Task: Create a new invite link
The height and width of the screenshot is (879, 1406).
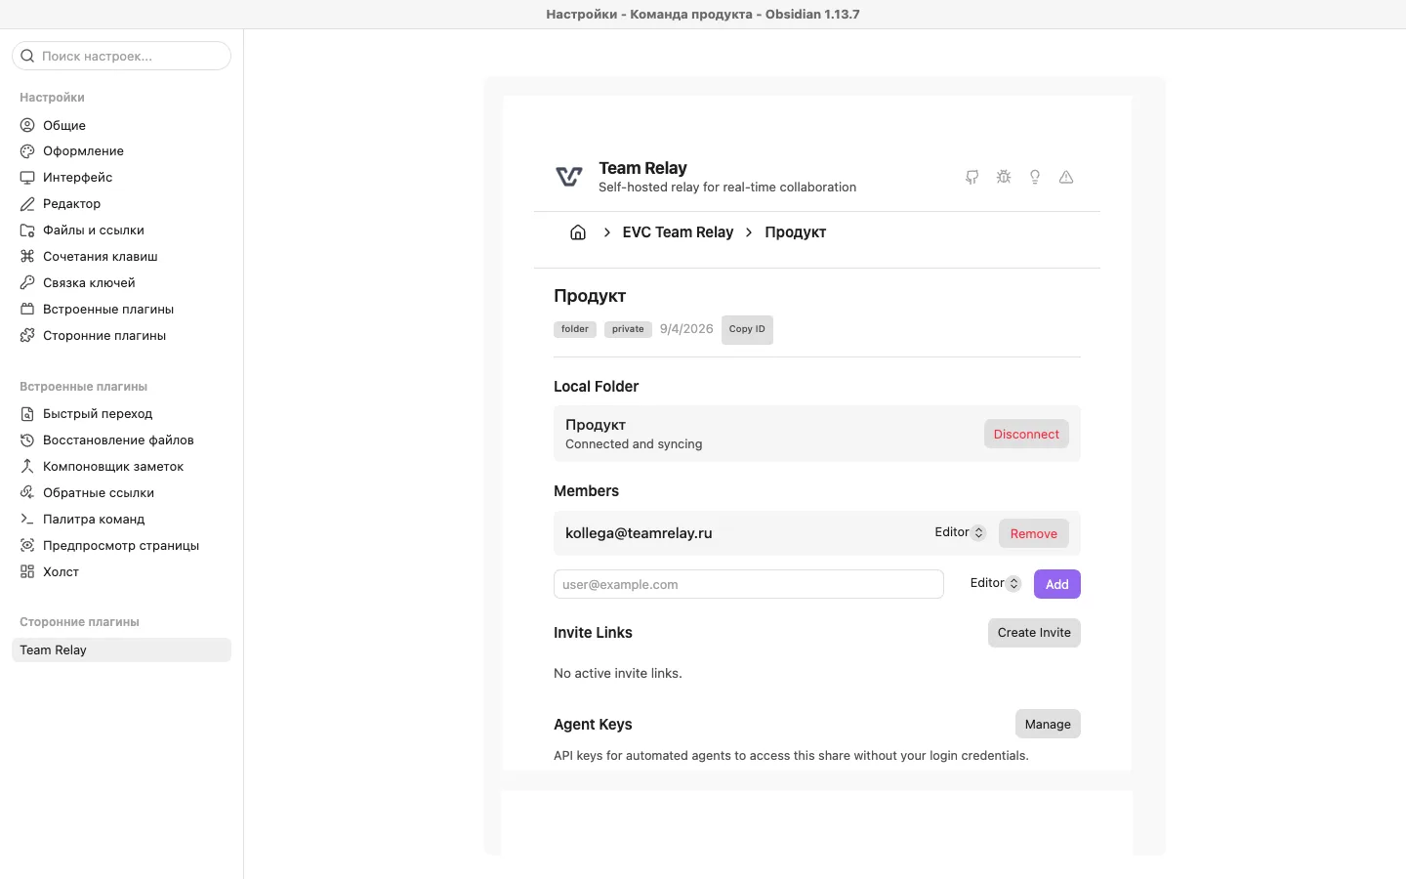Action: pos(1034,633)
